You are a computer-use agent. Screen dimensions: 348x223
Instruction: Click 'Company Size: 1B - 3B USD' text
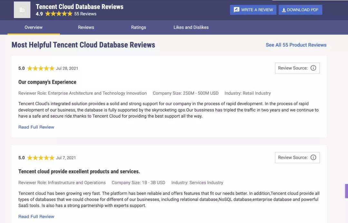click(139, 182)
